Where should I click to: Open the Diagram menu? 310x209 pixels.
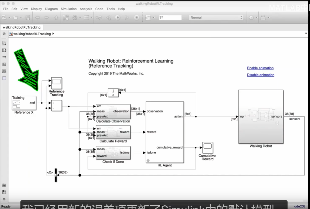51,9
